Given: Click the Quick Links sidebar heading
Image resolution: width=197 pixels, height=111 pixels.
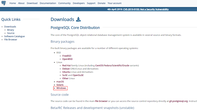Looking at the screenshot, I should click(11, 19).
